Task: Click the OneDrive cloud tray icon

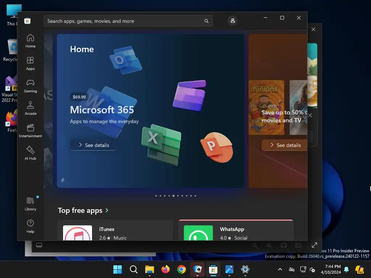Action: coord(292,269)
